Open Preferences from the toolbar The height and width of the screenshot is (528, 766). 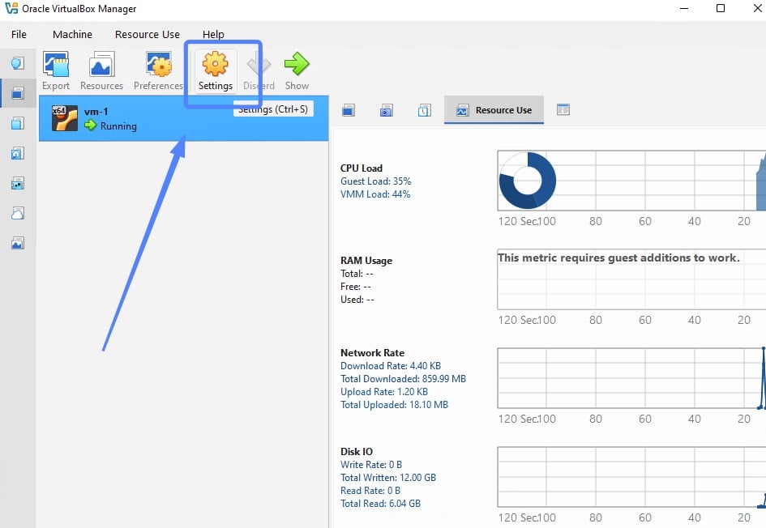click(158, 71)
